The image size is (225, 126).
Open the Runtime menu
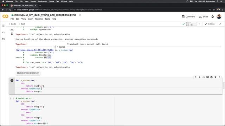coord(39,19)
